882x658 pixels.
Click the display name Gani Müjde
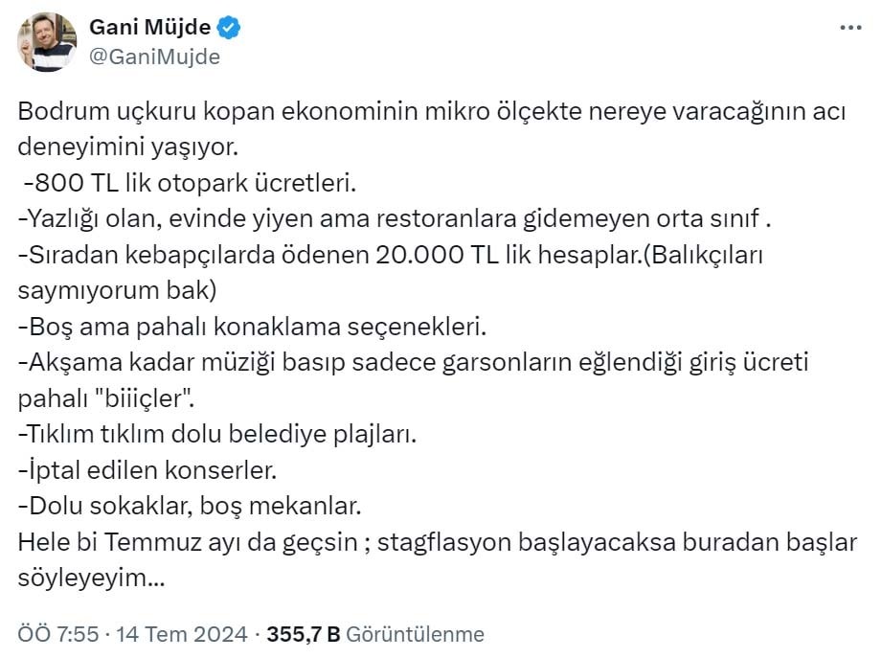[x=150, y=29]
